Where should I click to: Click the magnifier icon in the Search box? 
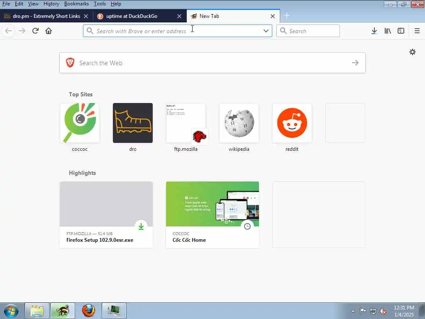(283, 31)
